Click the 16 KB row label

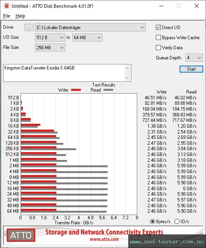click(x=13, y=126)
